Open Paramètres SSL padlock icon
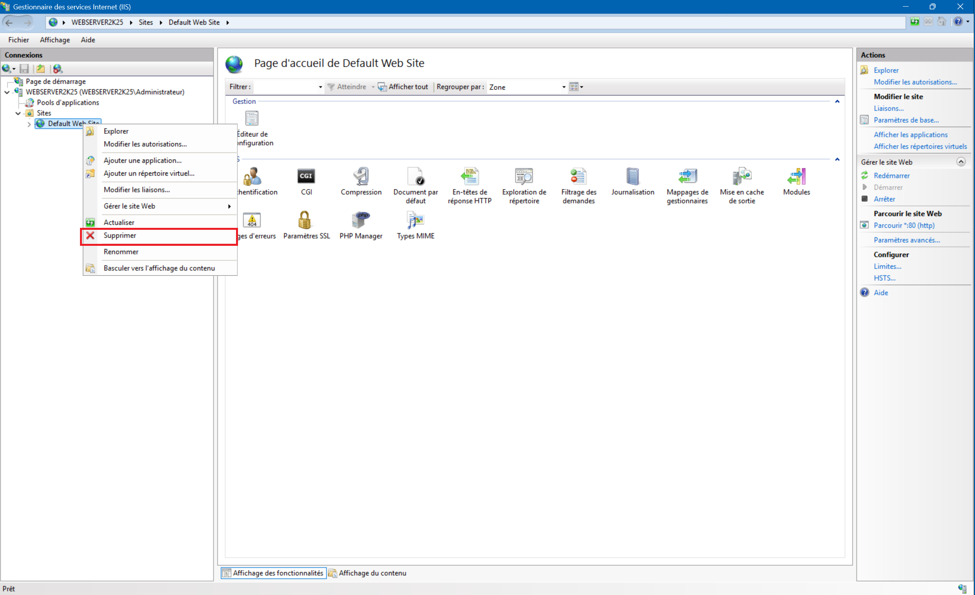Viewport: 975px width, 595px height. pos(305,220)
